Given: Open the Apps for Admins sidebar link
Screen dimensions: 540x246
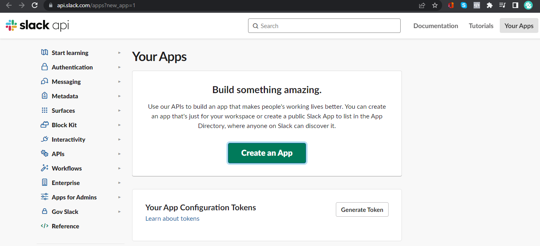Looking at the screenshot, I should point(74,197).
